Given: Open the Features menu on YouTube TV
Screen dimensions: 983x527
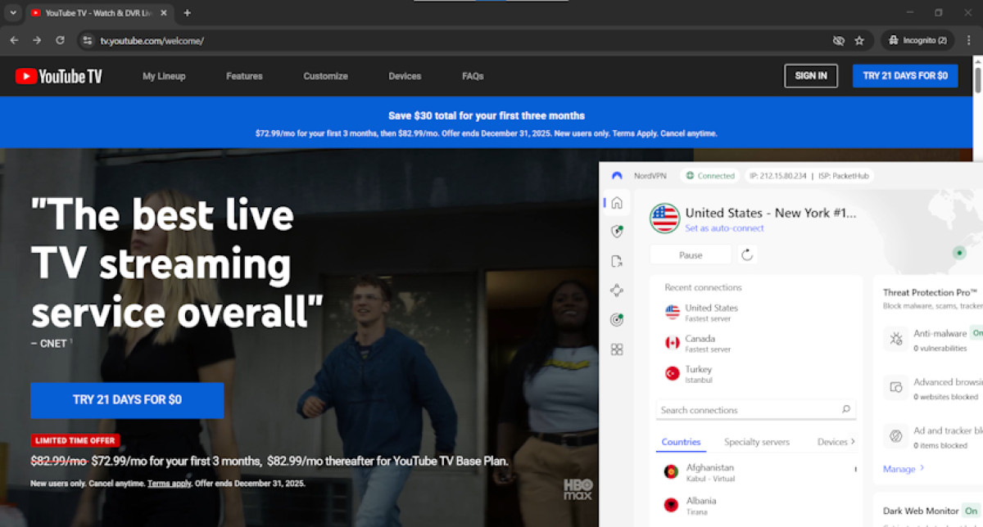Looking at the screenshot, I should coord(244,76).
